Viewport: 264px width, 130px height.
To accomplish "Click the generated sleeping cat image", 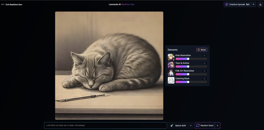I will pos(109,65).
